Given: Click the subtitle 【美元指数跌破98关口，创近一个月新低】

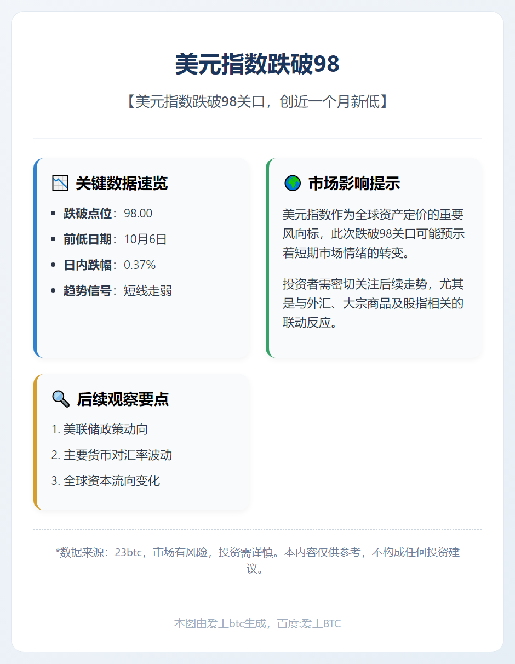Looking at the screenshot, I should (x=257, y=101).
